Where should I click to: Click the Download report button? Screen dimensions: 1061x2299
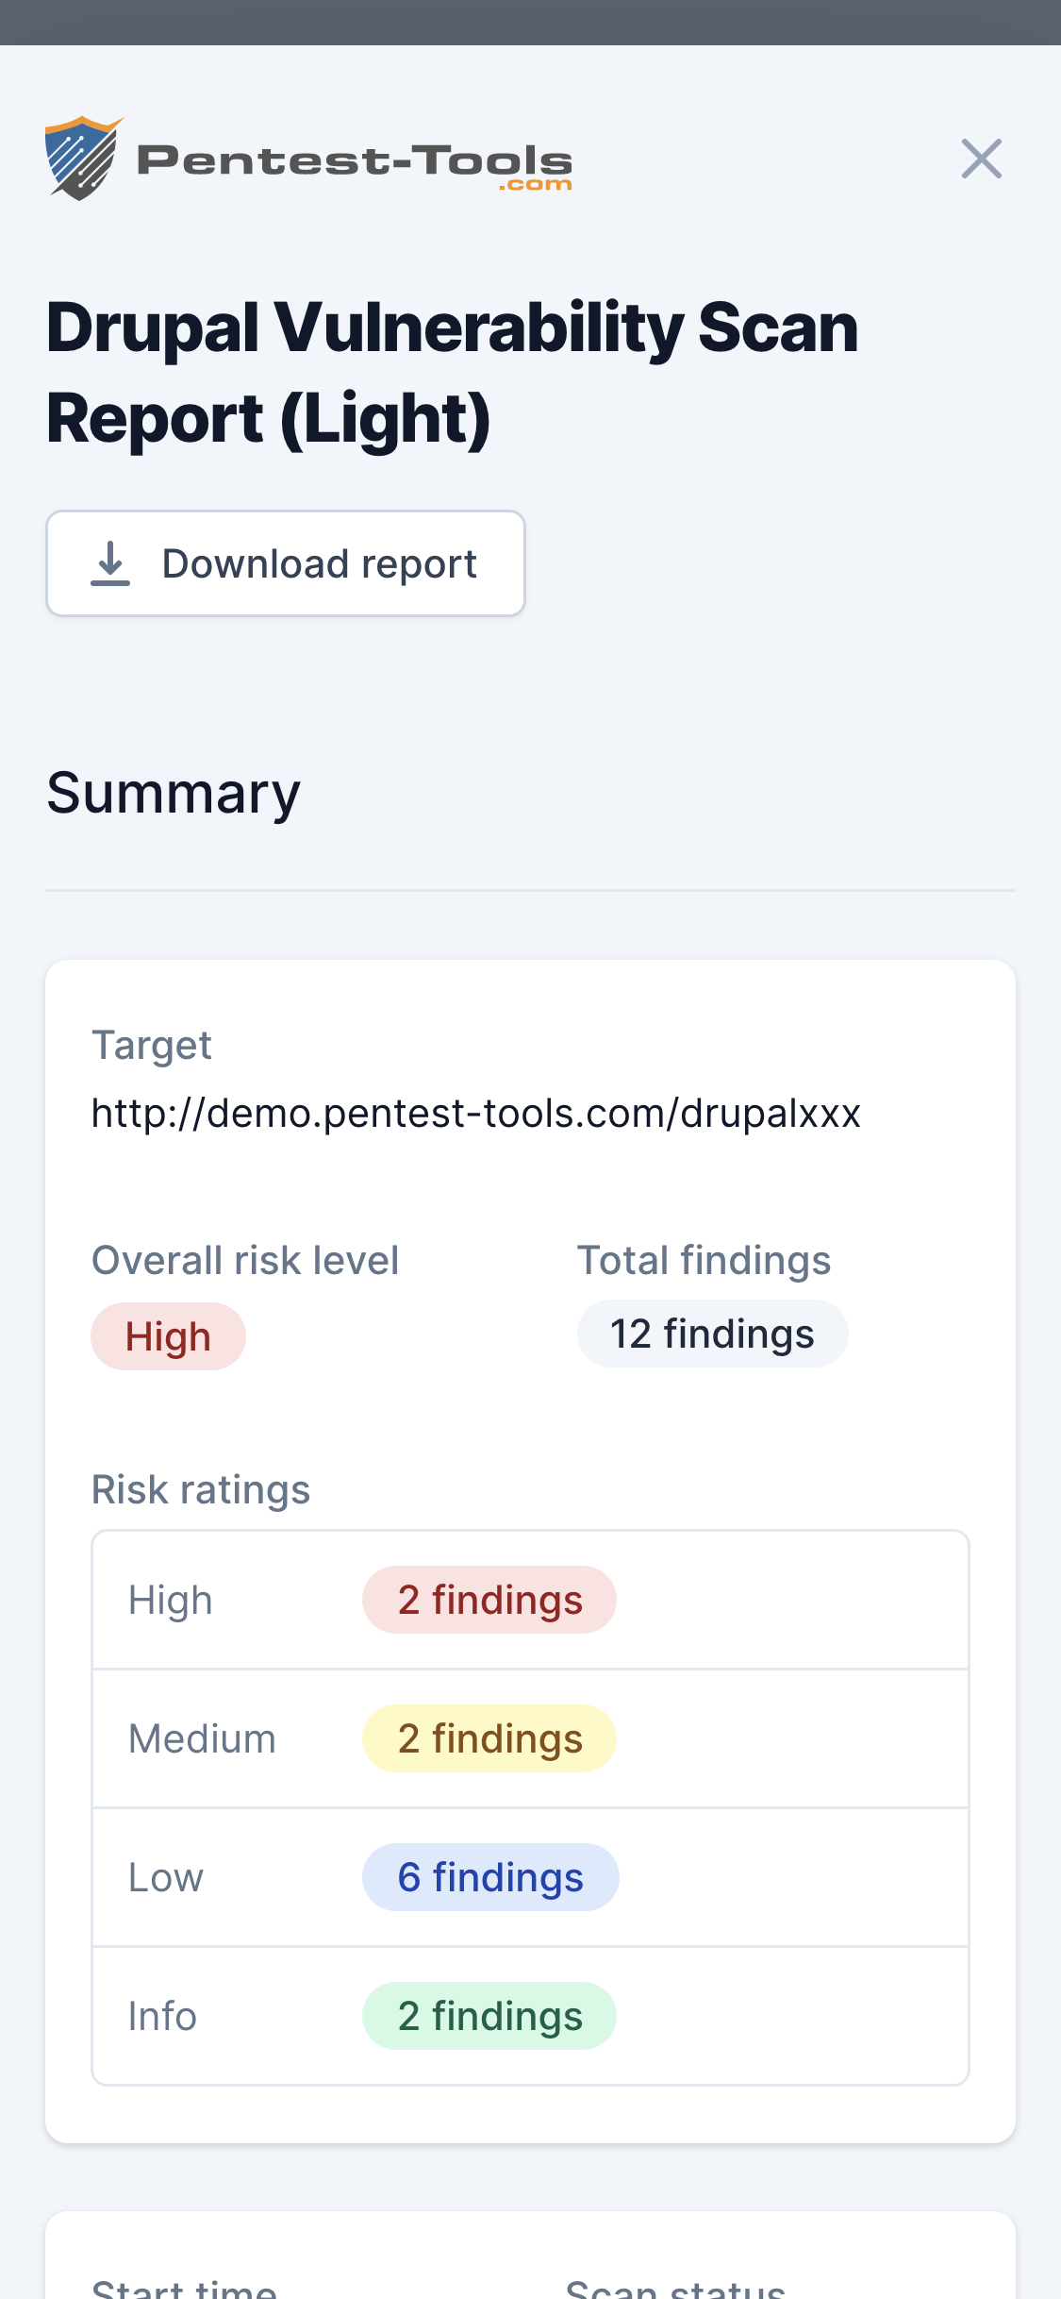286,563
